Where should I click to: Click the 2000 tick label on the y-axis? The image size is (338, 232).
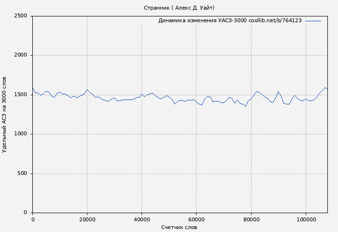click(20, 55)
